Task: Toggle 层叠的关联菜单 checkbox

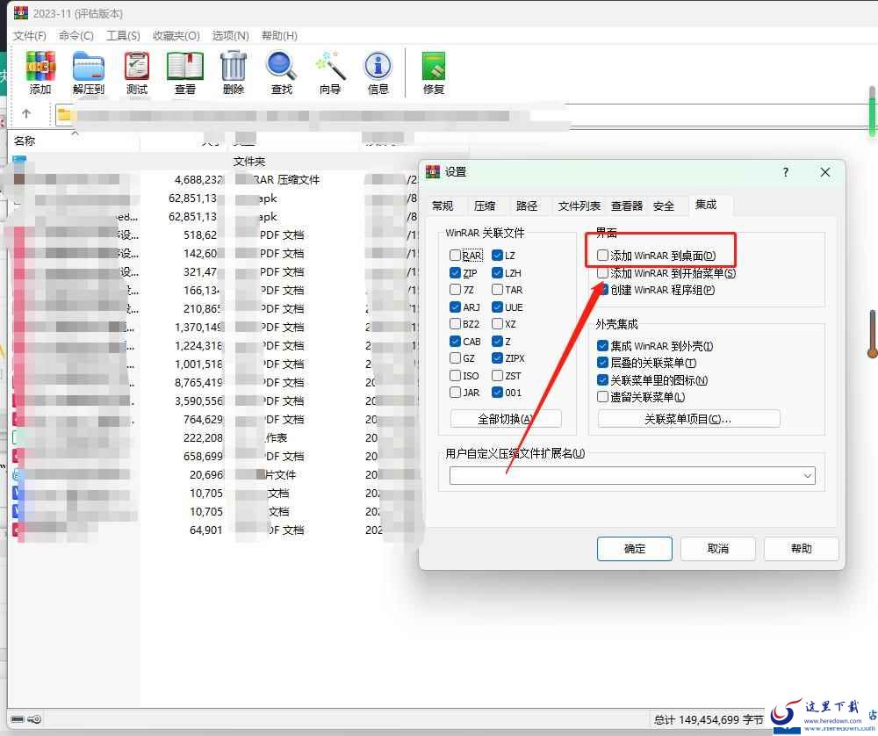Action: point(602,363)
